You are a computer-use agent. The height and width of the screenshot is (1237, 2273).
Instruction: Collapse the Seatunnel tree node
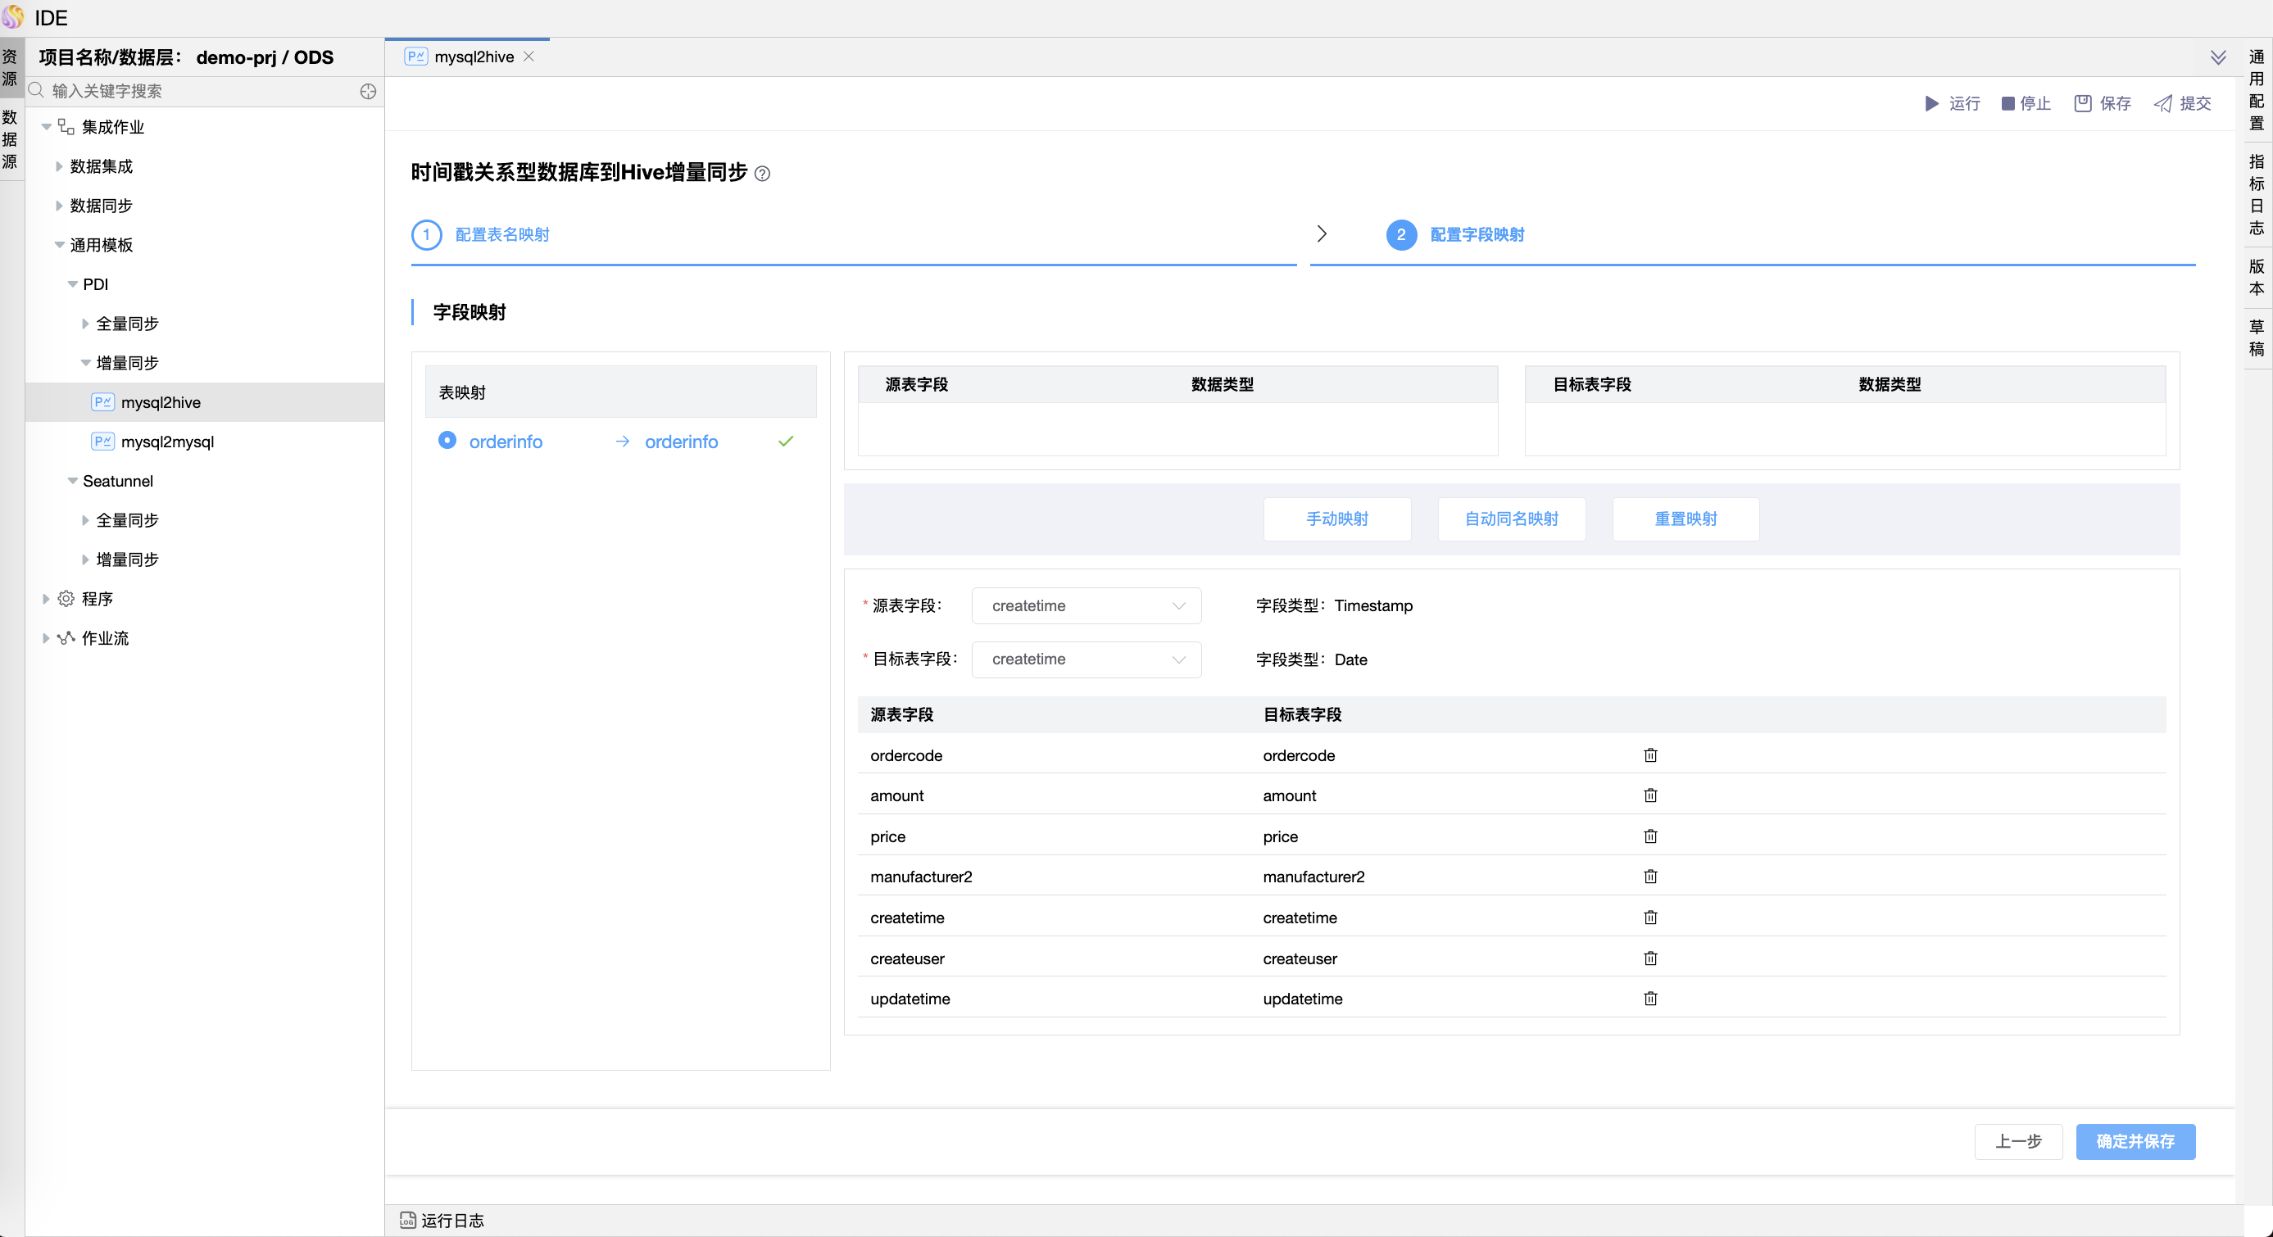pyautogui.click(x=72, y=481)
